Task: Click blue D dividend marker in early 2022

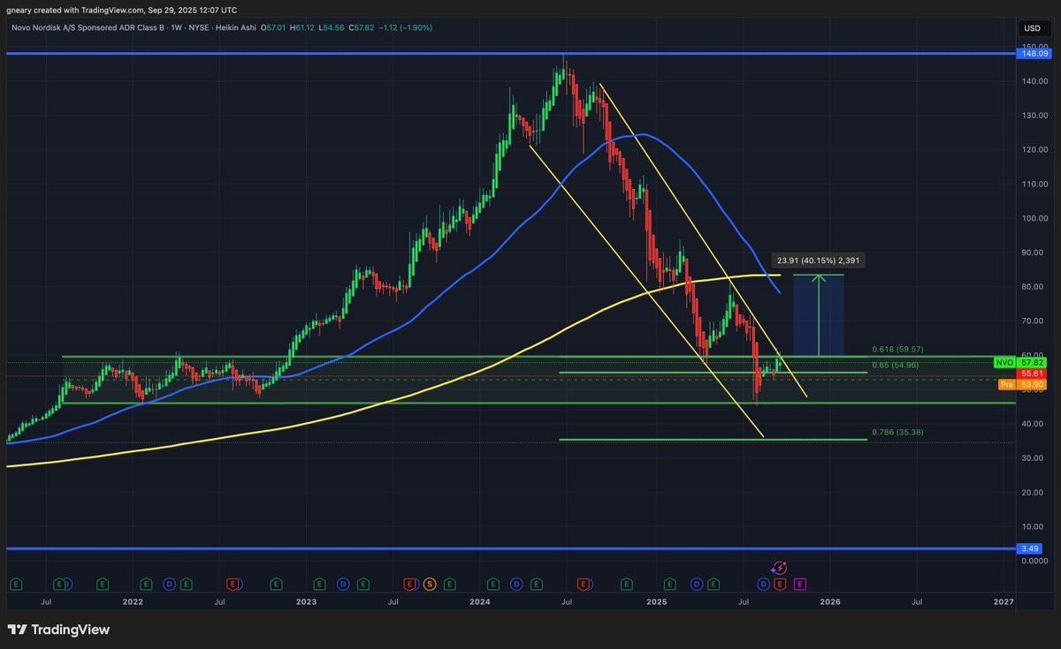Action: point(169,585)
